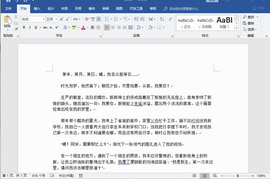The width and height of the screenshot is (270, 179).
Task: Select the Format Painter brush
Action: pyautogui.click(x=16, y=29)
